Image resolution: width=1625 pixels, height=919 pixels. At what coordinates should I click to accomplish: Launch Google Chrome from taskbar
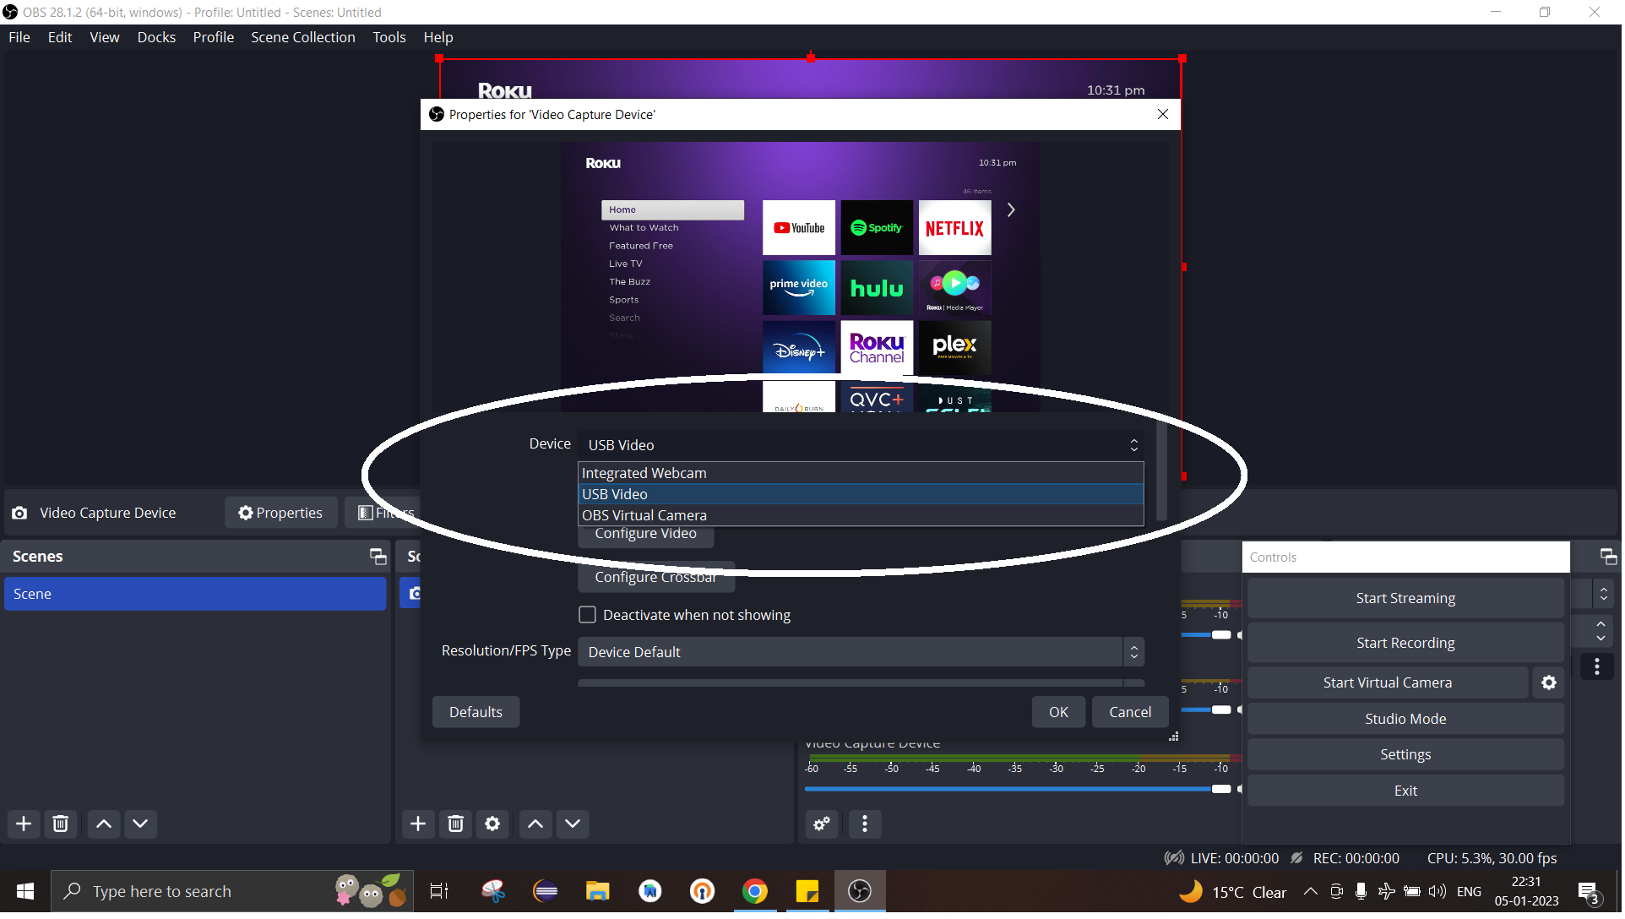pyautogui.click(x=757, y=893)
